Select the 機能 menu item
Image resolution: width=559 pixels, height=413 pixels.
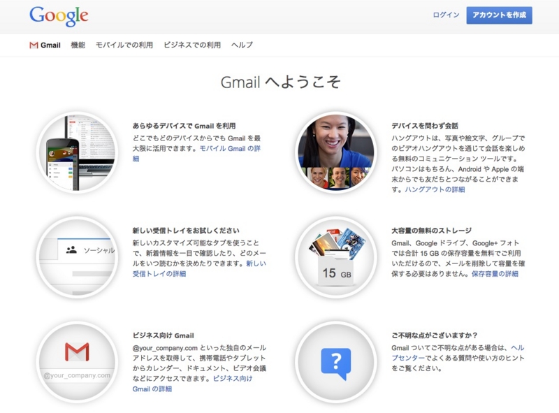point(78,45)
